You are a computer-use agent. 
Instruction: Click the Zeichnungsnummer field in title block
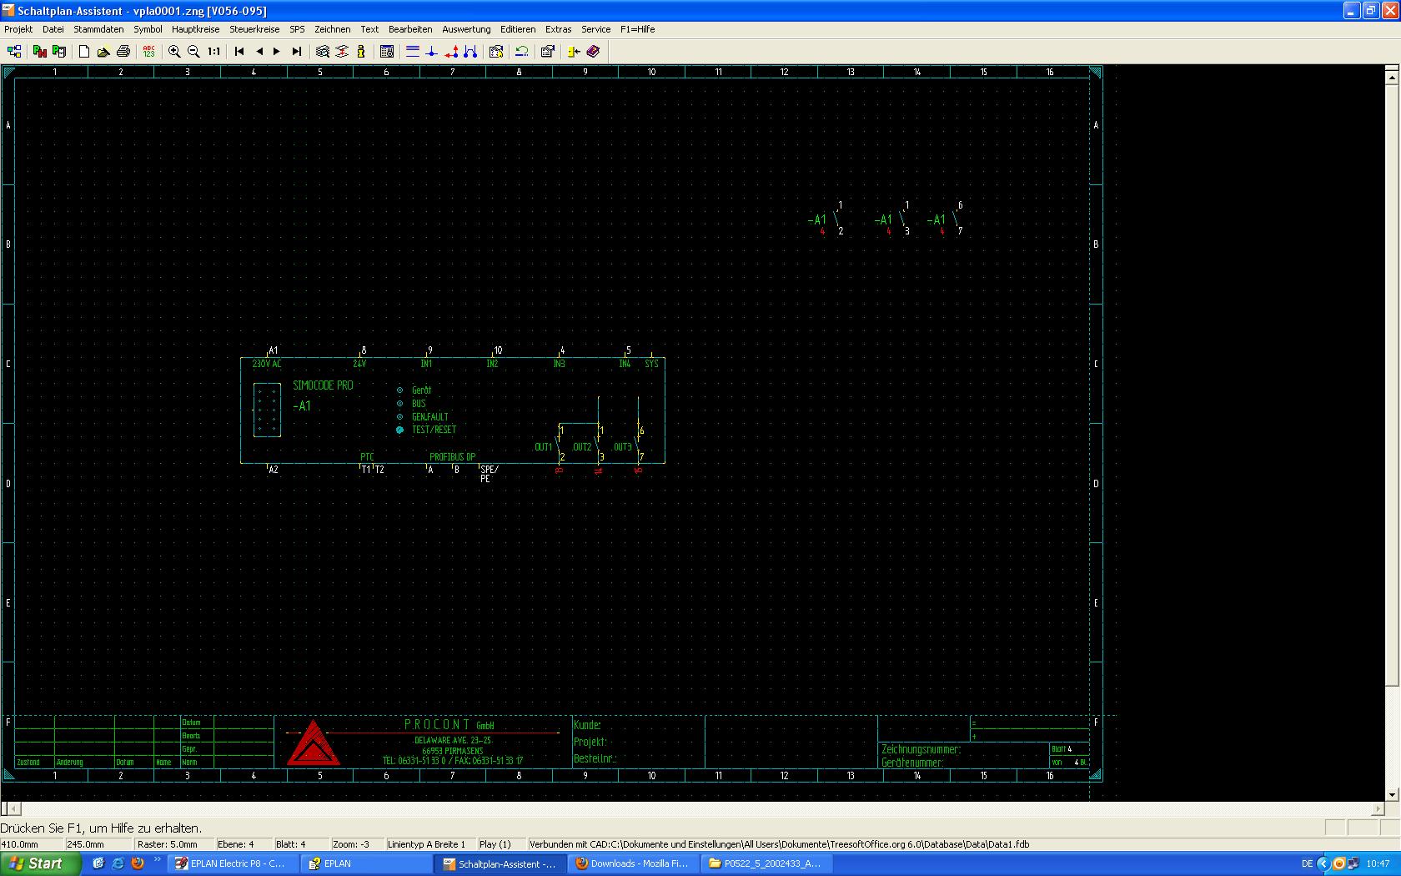click(921, 749)
